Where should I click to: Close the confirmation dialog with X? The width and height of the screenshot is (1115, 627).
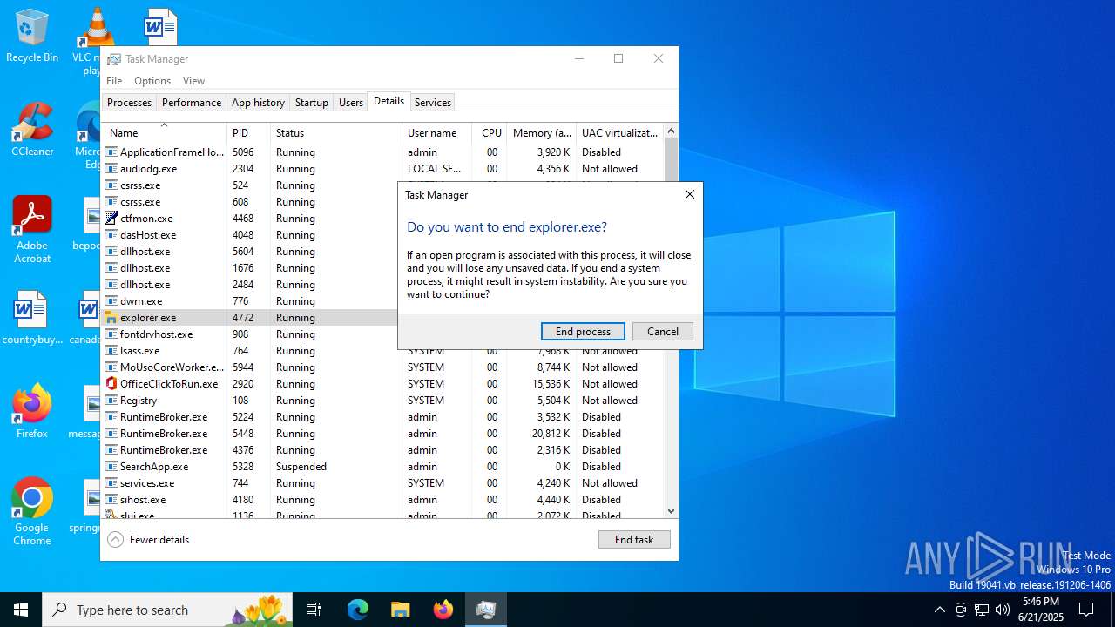pyautogui.click(x=690, y=195)
